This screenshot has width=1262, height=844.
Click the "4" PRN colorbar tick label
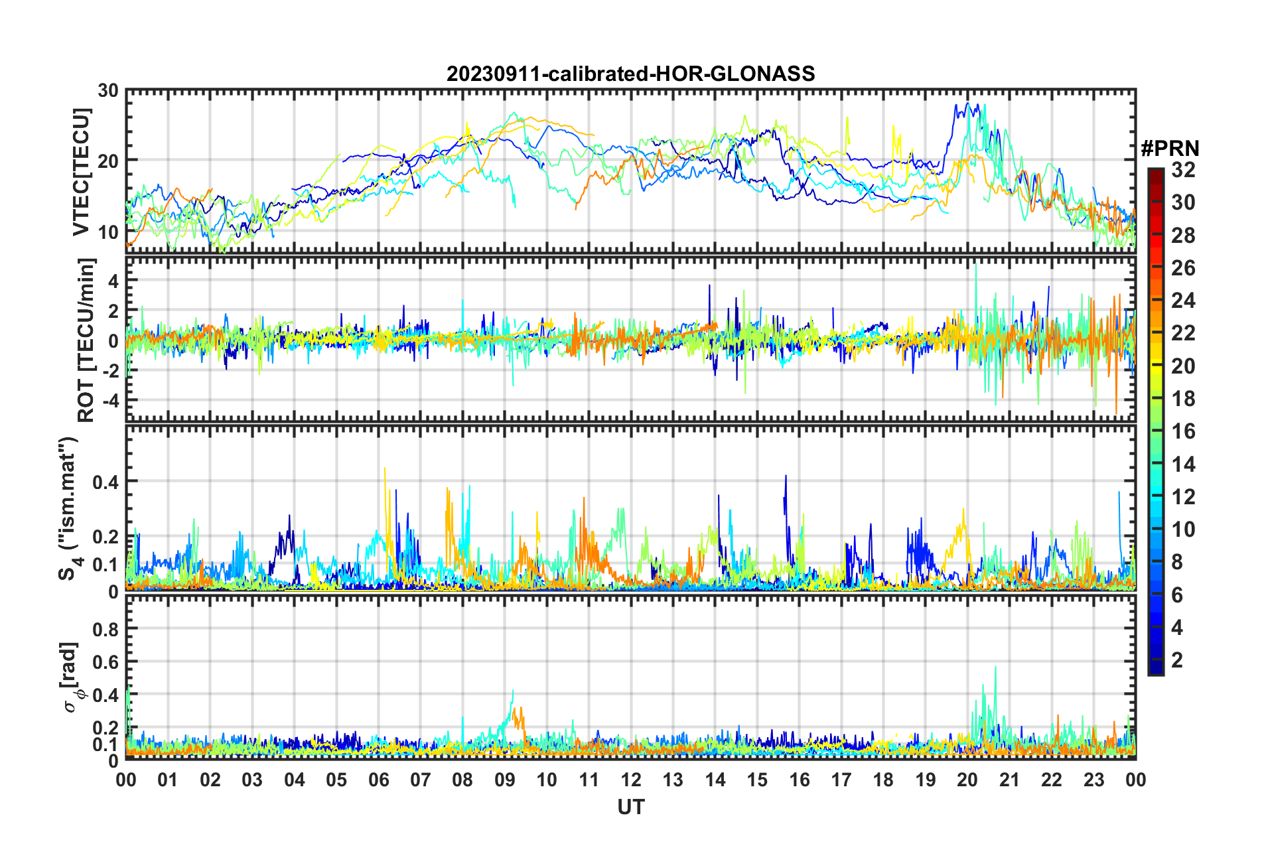1177,628
